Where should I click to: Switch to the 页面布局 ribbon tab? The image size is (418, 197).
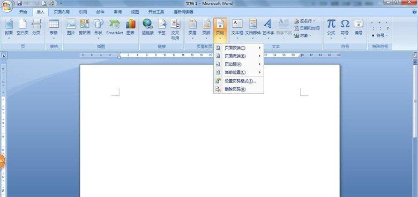click(62, 12)
